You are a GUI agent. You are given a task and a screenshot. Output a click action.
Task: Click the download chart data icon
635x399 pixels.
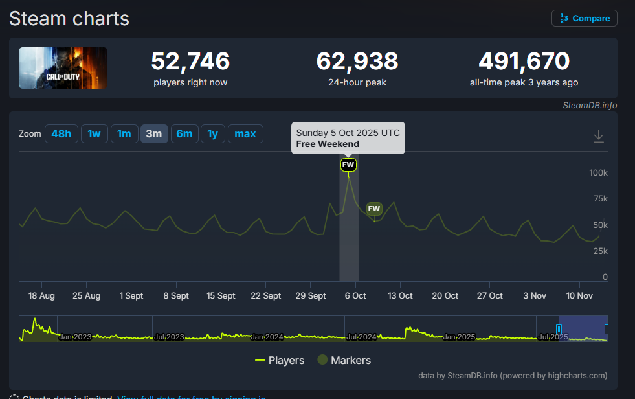click(x=599, y=136)
